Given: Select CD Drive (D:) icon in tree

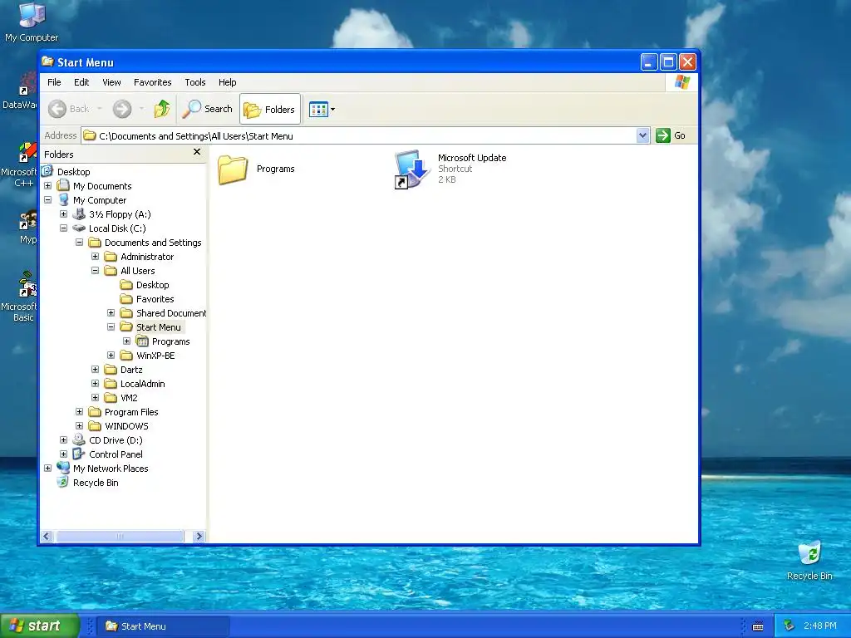Looking at the screenshot, I should point(79,439).
